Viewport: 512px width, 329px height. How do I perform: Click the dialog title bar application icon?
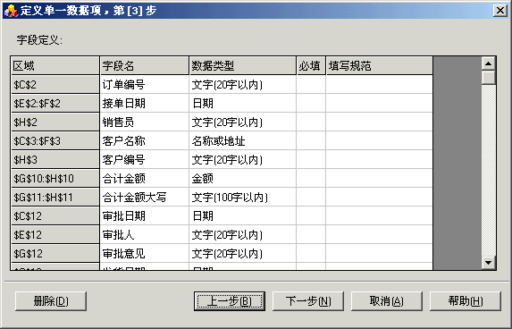(x=11, y=11)
